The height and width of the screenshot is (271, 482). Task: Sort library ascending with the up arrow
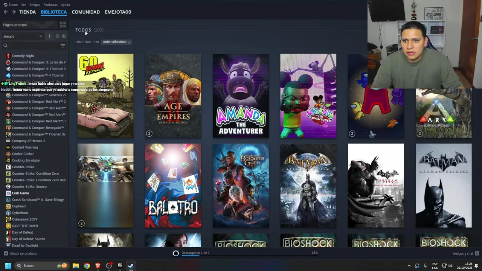point(49,36)
